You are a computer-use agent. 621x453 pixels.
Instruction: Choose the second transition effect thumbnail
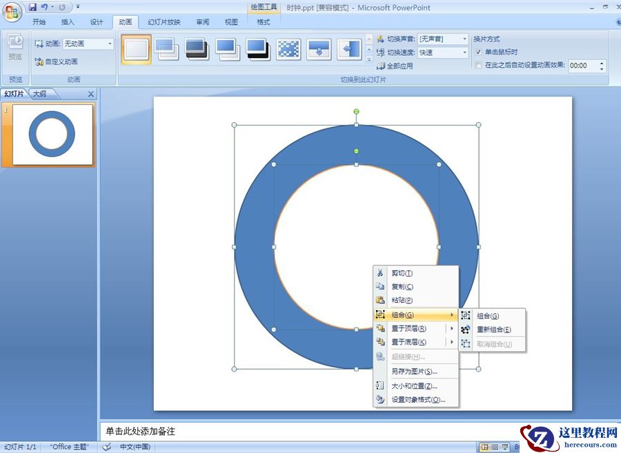(166, 50)
